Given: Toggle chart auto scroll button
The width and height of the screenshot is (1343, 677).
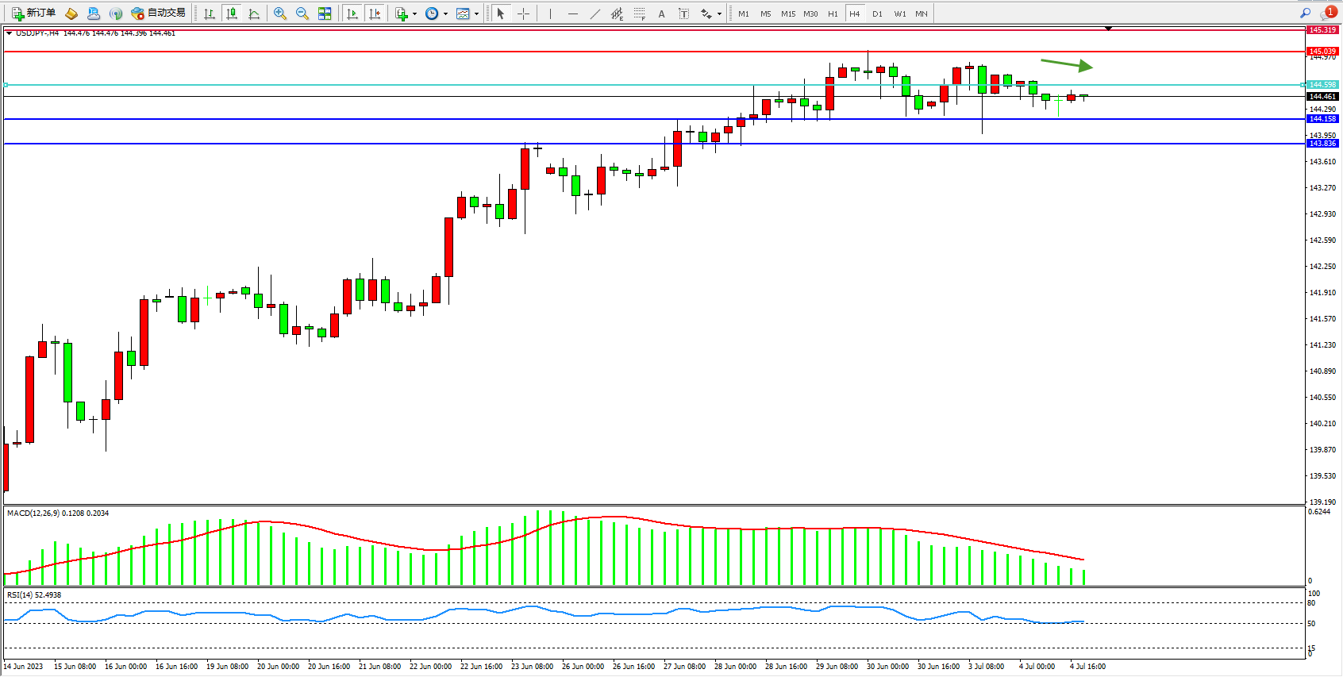Looking at the screenshot, I should point(352,13).
